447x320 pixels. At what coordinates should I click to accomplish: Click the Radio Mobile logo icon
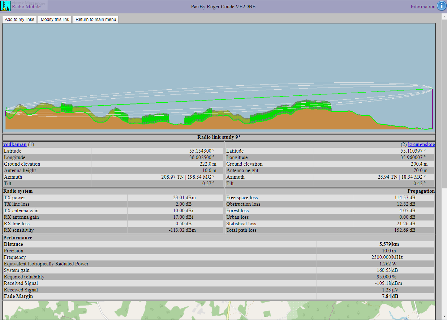pyautogui.click(x=5, y=6)
